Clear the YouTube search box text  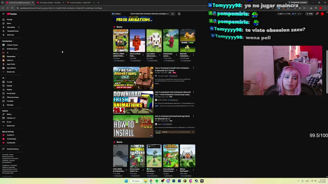(x=168, y=14)
